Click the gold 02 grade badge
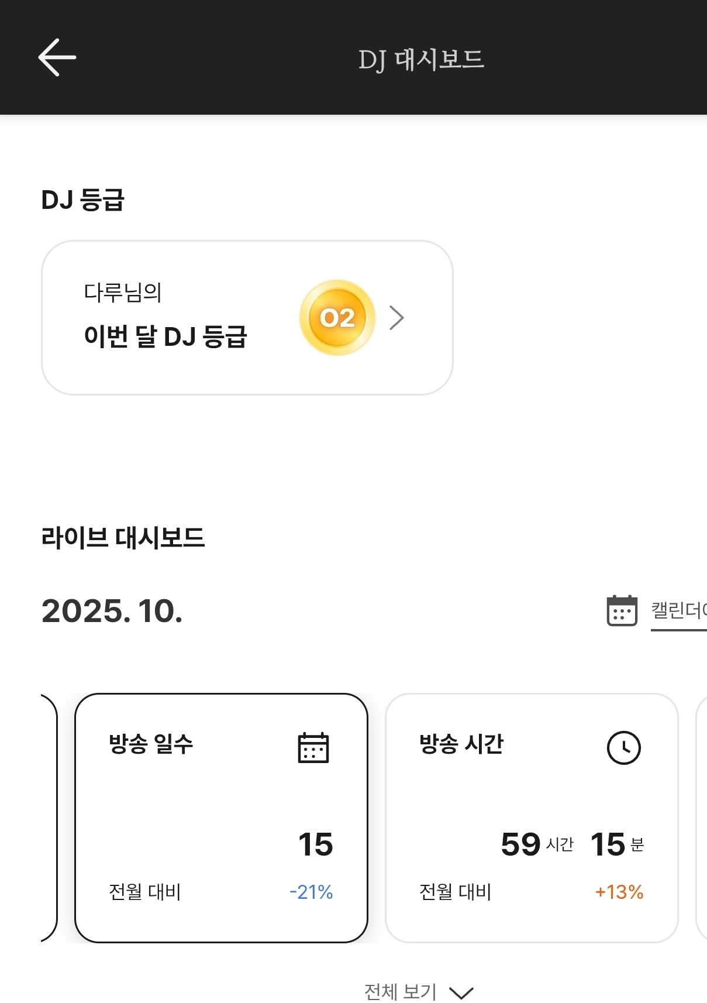707x1003 pixels. (337, 318)
